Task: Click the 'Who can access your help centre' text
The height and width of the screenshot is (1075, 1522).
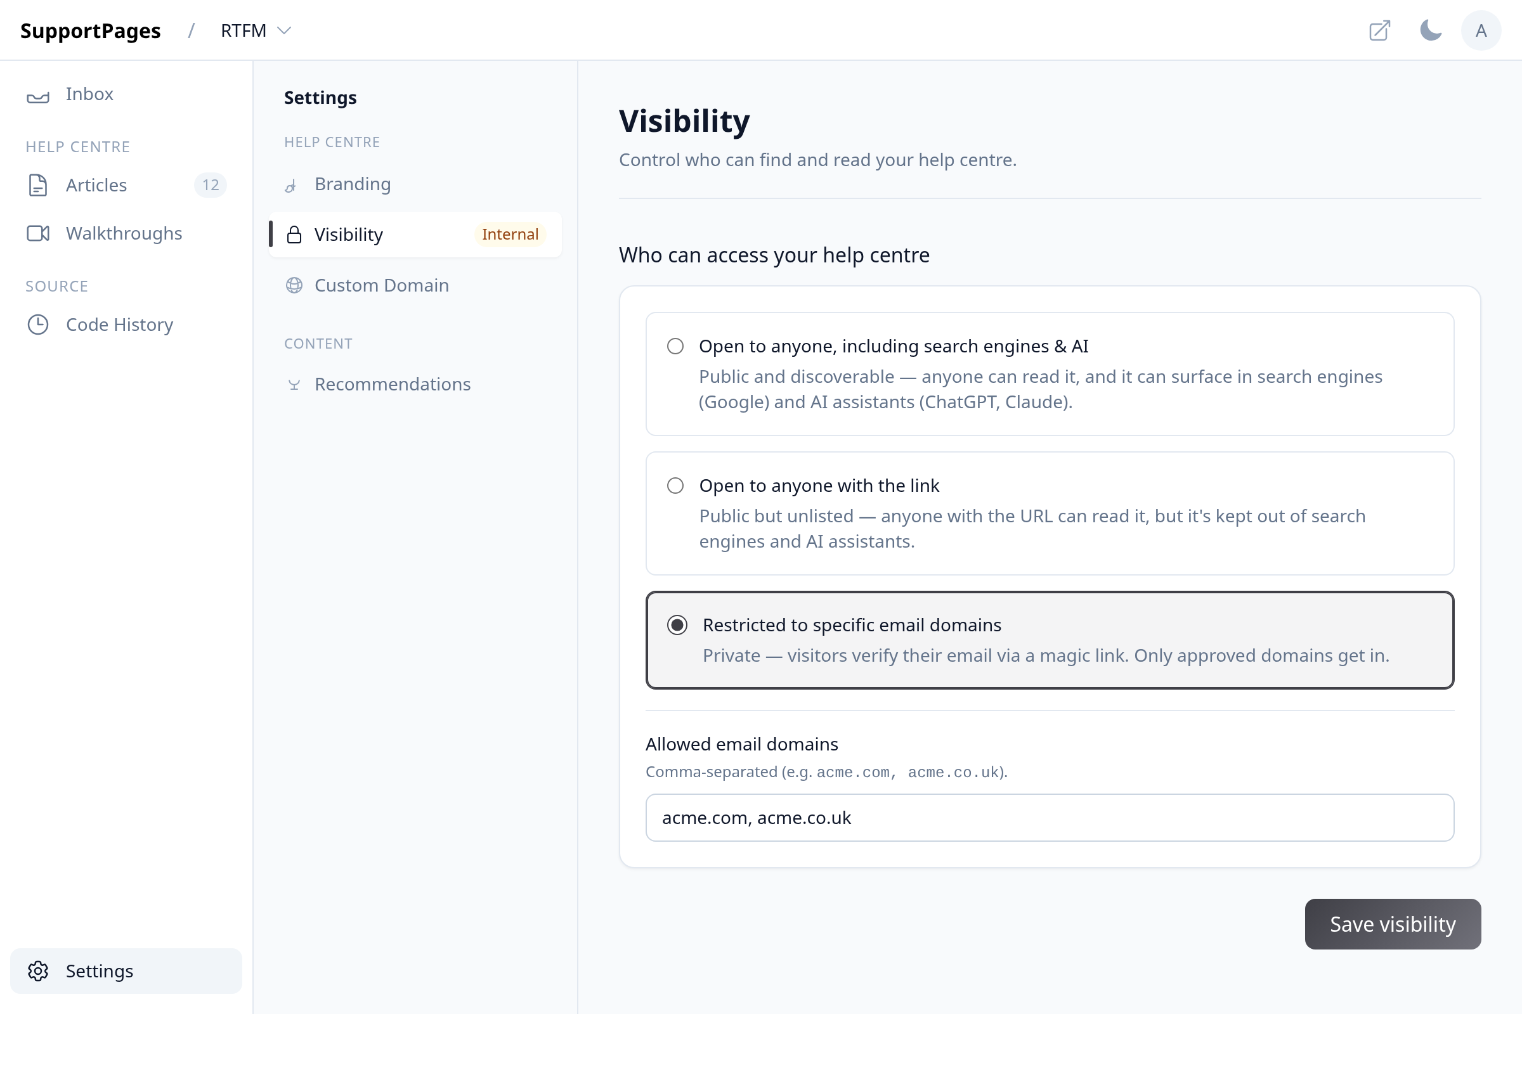Action: coord(774,255)
